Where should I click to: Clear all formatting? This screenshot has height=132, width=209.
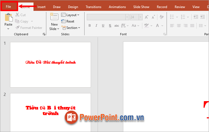[x=162, y=17]
